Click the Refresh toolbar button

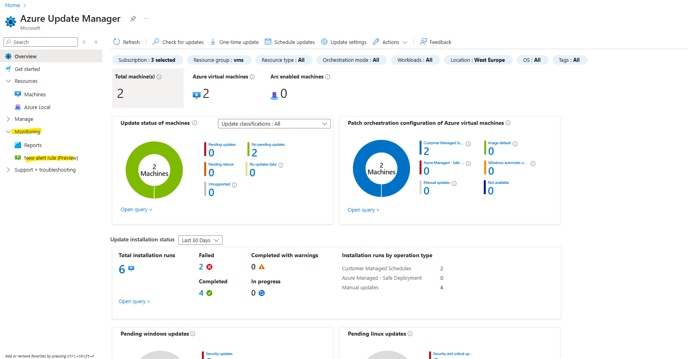pos(126,42)
